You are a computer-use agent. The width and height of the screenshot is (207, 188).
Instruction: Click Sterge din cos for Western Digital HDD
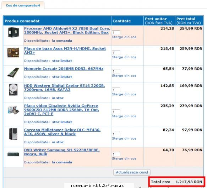pyautogui.click(x=124, y=94)
